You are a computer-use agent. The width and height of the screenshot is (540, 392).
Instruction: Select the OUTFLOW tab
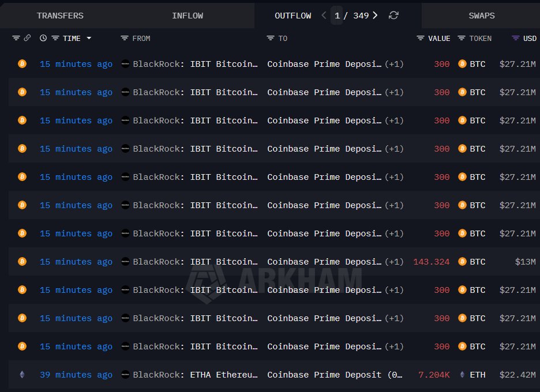pyautogui.click(x=292, y=16)
